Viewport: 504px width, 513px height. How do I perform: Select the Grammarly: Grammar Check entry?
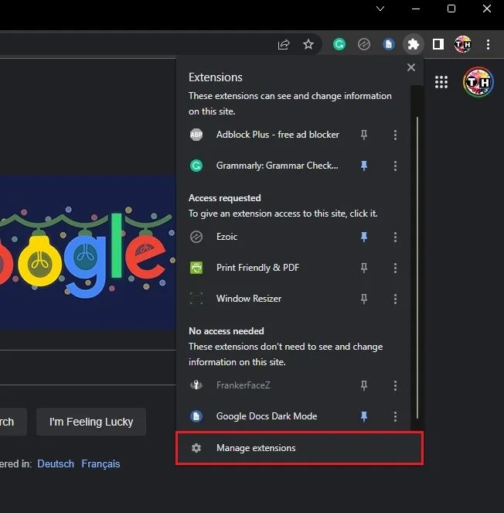point(278,166)
